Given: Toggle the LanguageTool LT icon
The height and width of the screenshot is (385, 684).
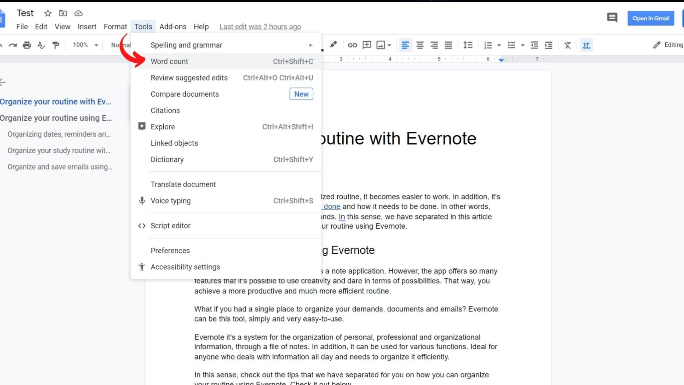Looking at the screenshot, I should pyautogui.click(x=586, y=45).
